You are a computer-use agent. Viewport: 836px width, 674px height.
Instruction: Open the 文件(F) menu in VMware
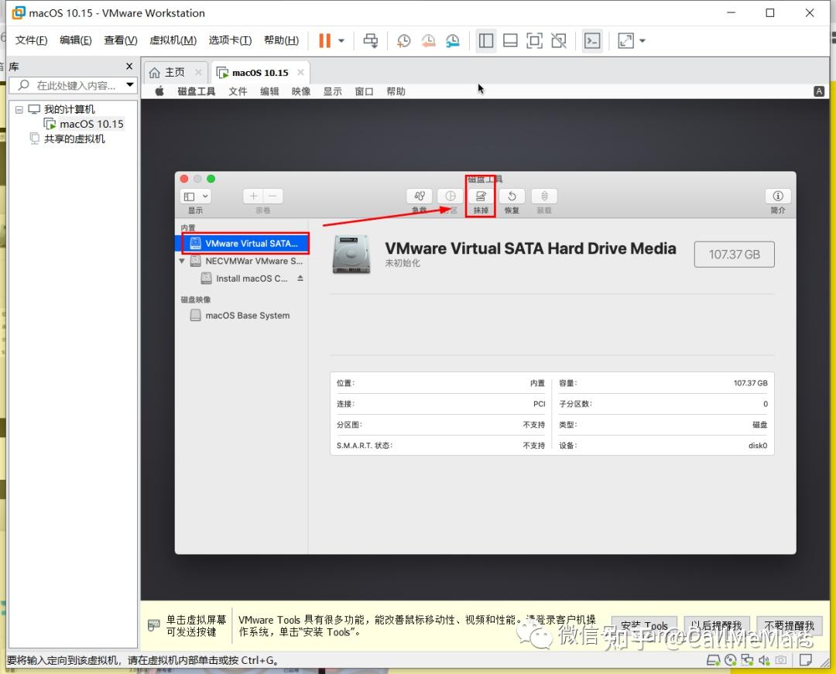coord(31,40)
